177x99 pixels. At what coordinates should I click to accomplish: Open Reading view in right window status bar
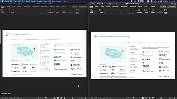coord(150,98)
